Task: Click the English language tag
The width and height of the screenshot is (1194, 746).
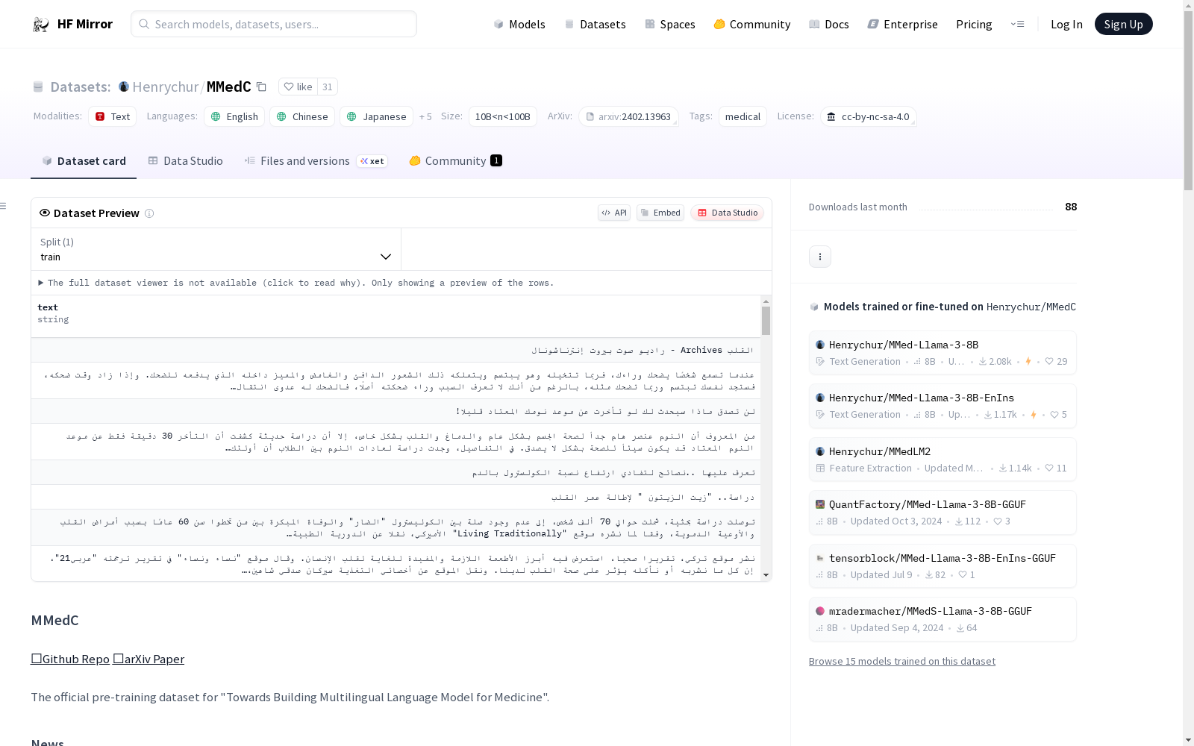Action: [234, 116]
